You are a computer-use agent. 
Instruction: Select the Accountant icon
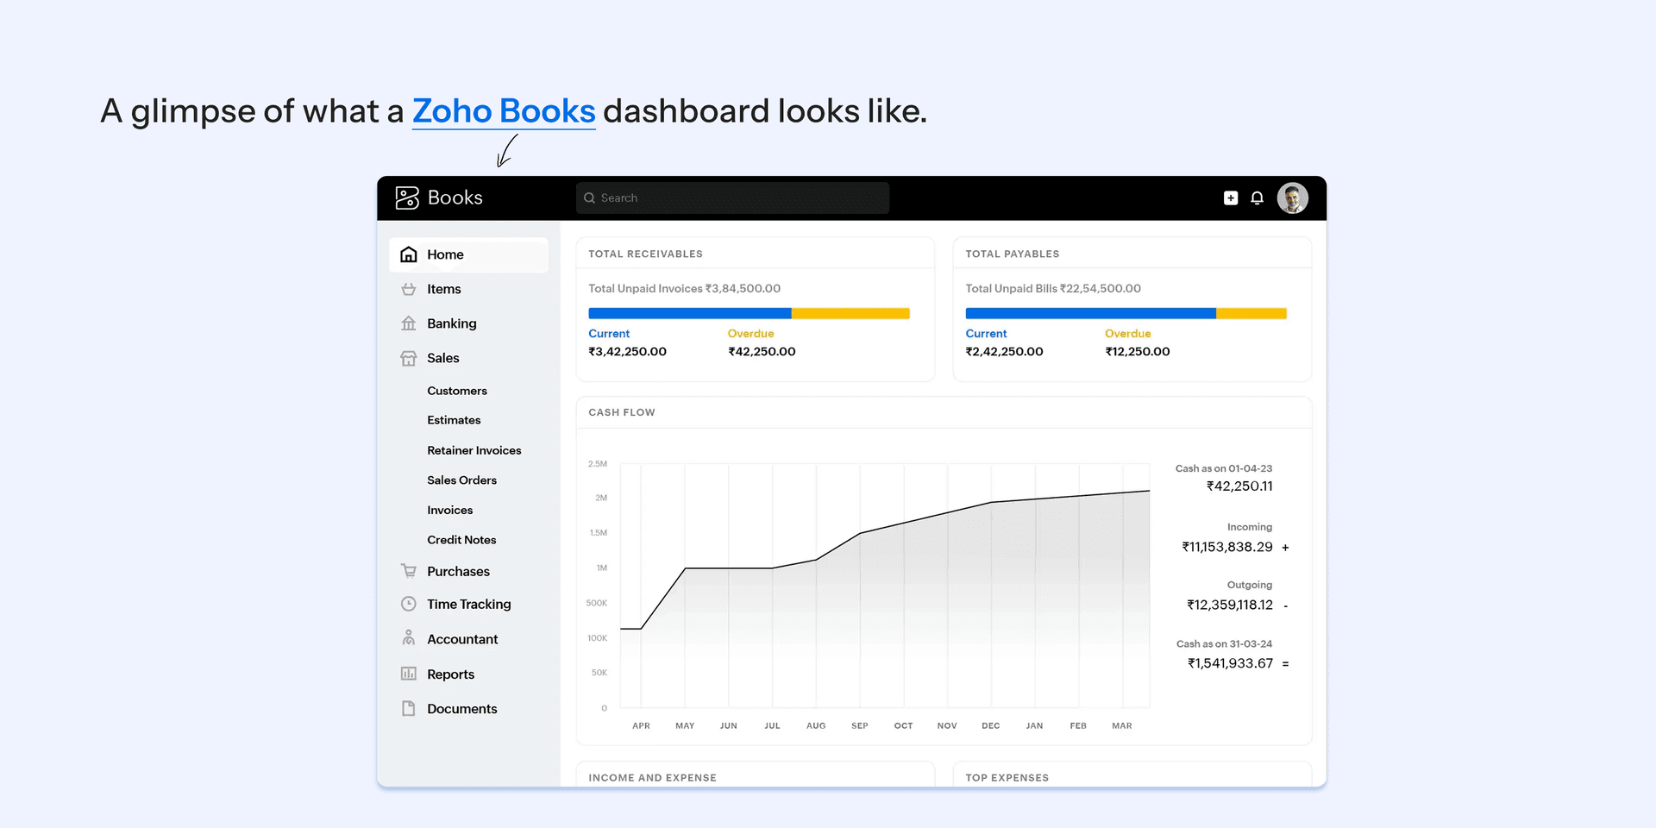click(408, 638)
